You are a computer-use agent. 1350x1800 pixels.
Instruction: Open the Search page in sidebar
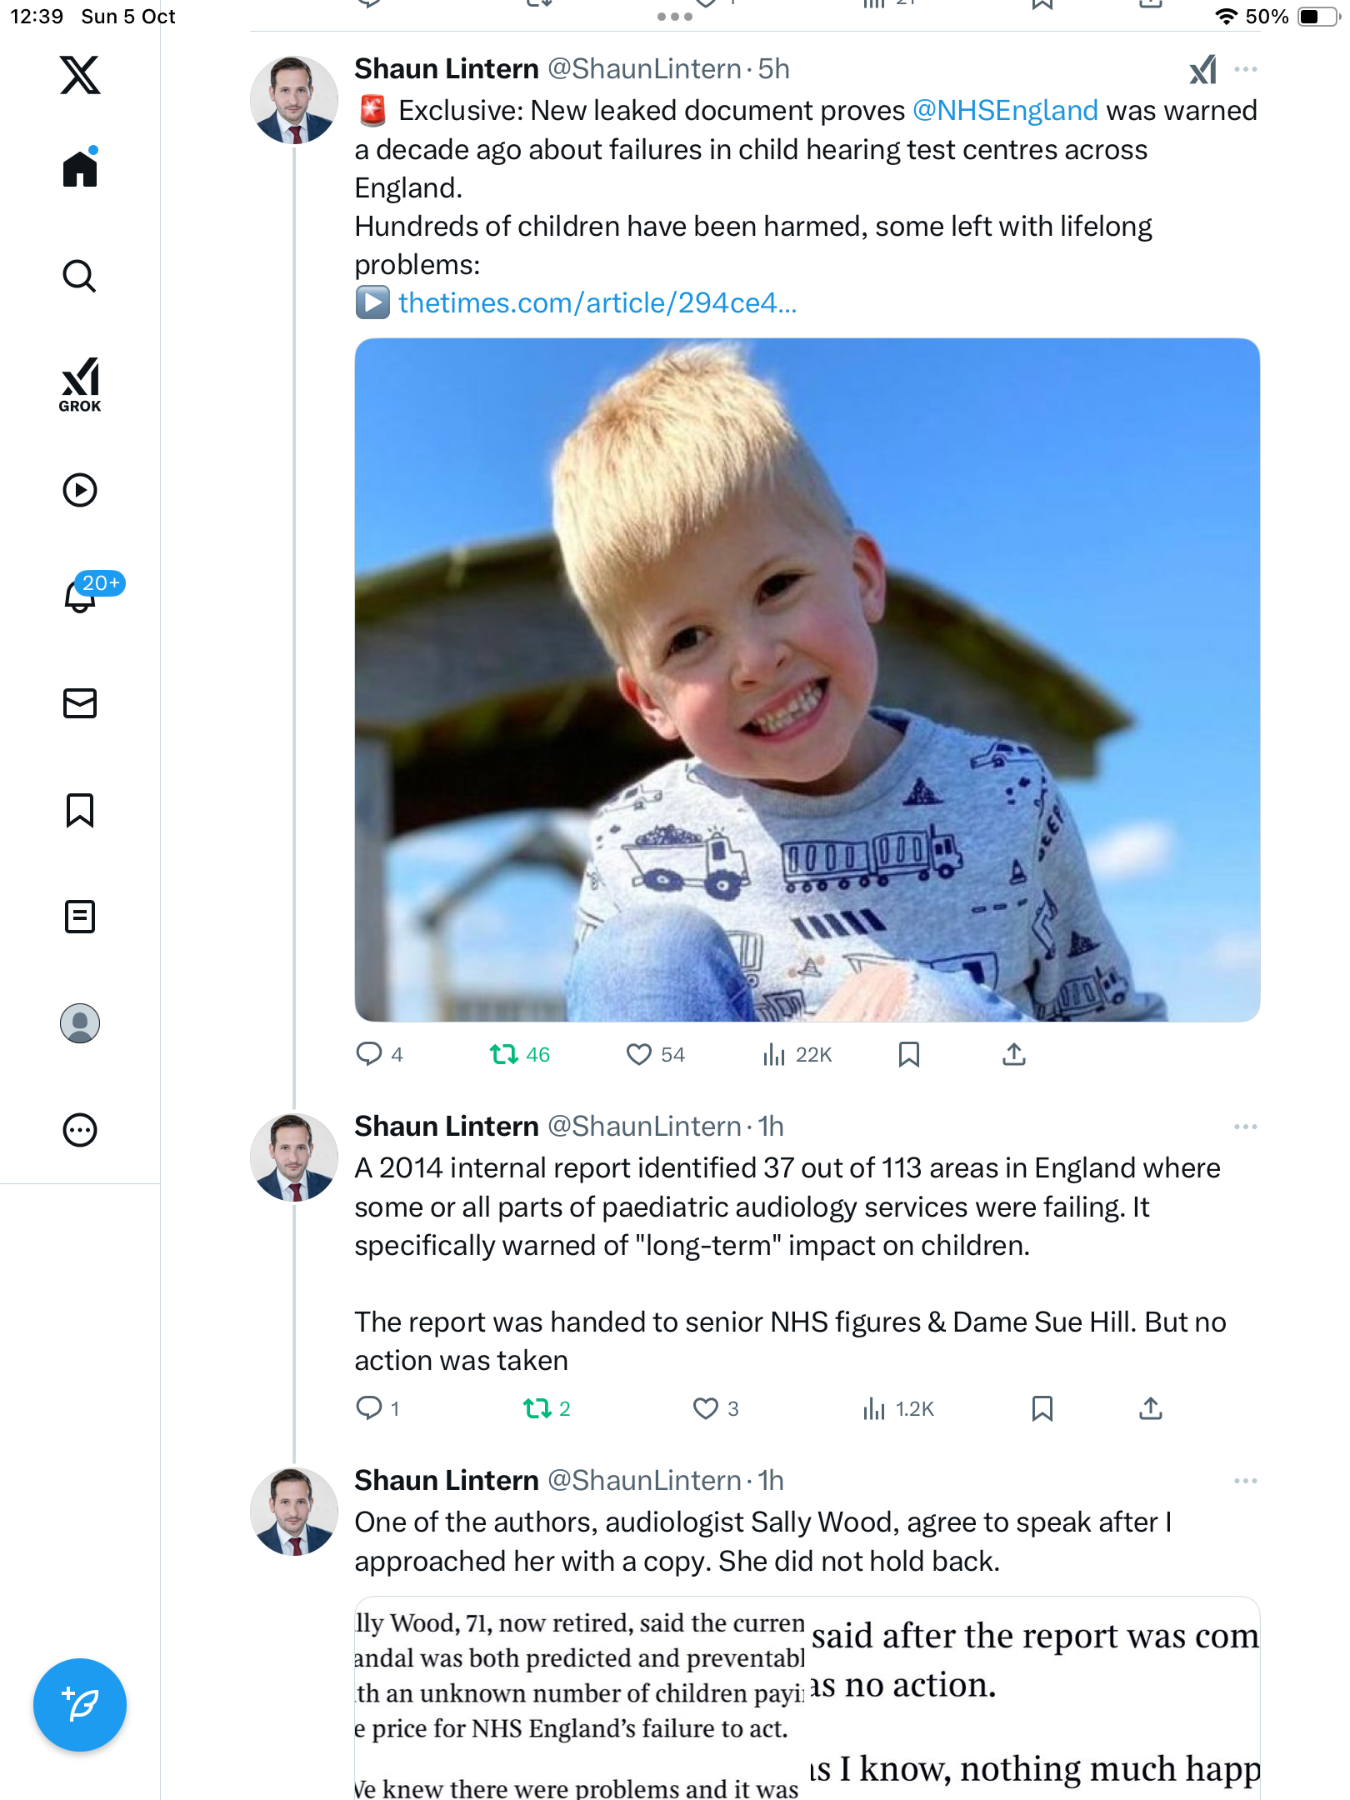tap(80, 276)
